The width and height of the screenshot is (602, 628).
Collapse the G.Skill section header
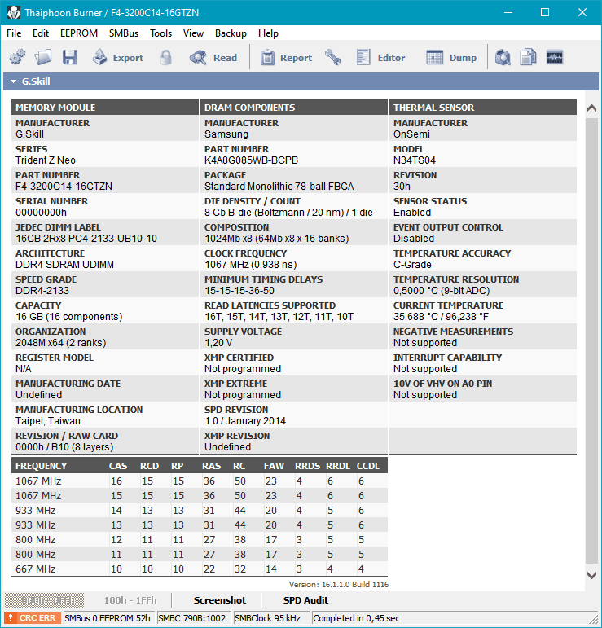[301, 81]
